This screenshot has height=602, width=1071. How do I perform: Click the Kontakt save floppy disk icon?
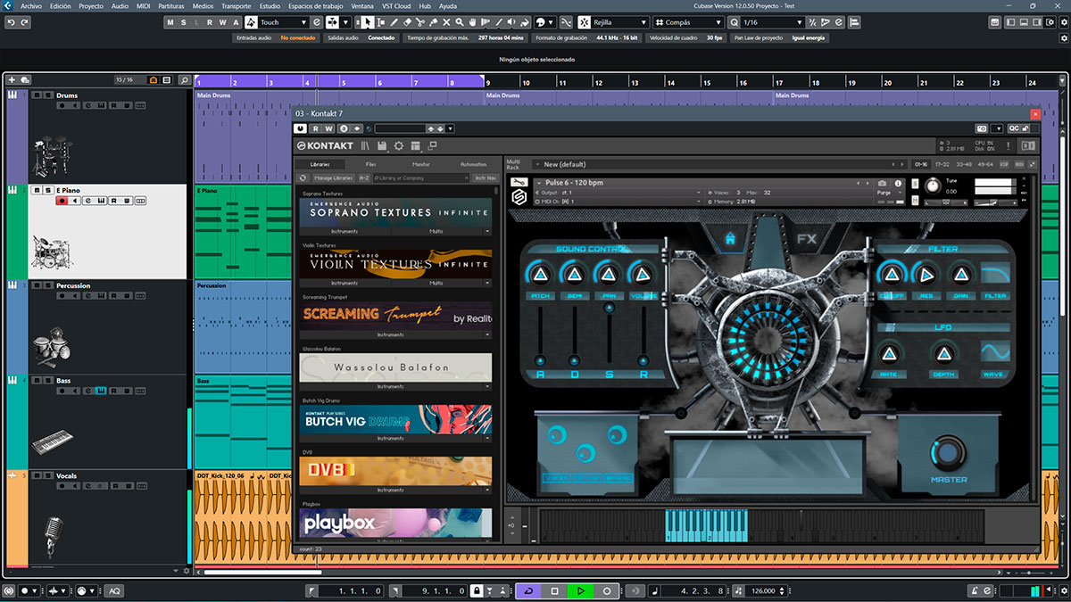click(x=382, y=145)
